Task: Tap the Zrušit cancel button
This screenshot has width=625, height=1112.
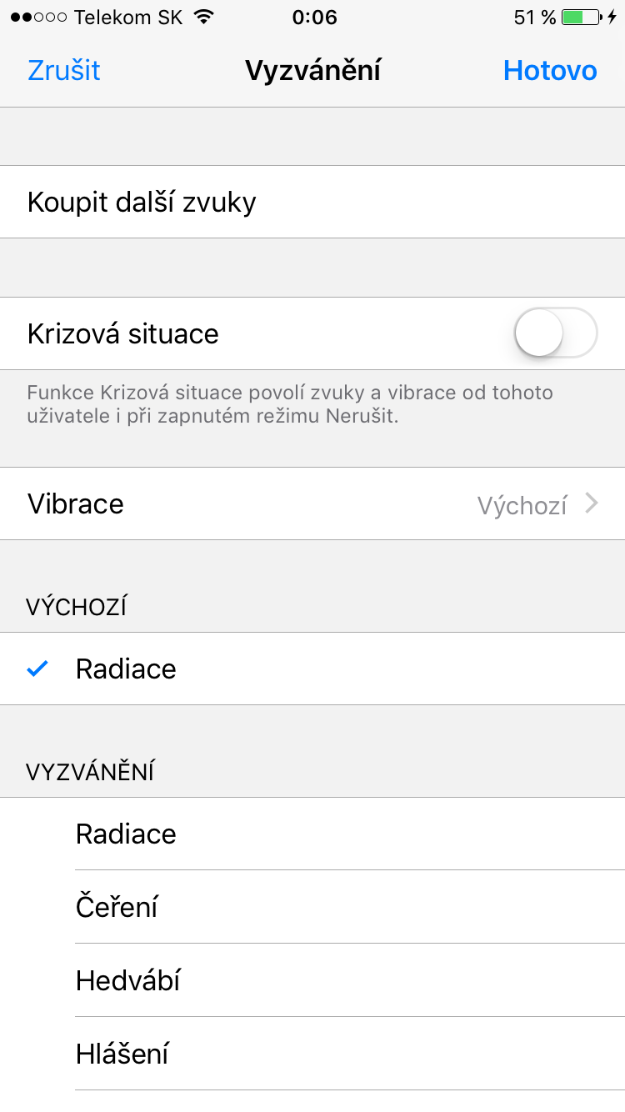Action: click(64, 71)
